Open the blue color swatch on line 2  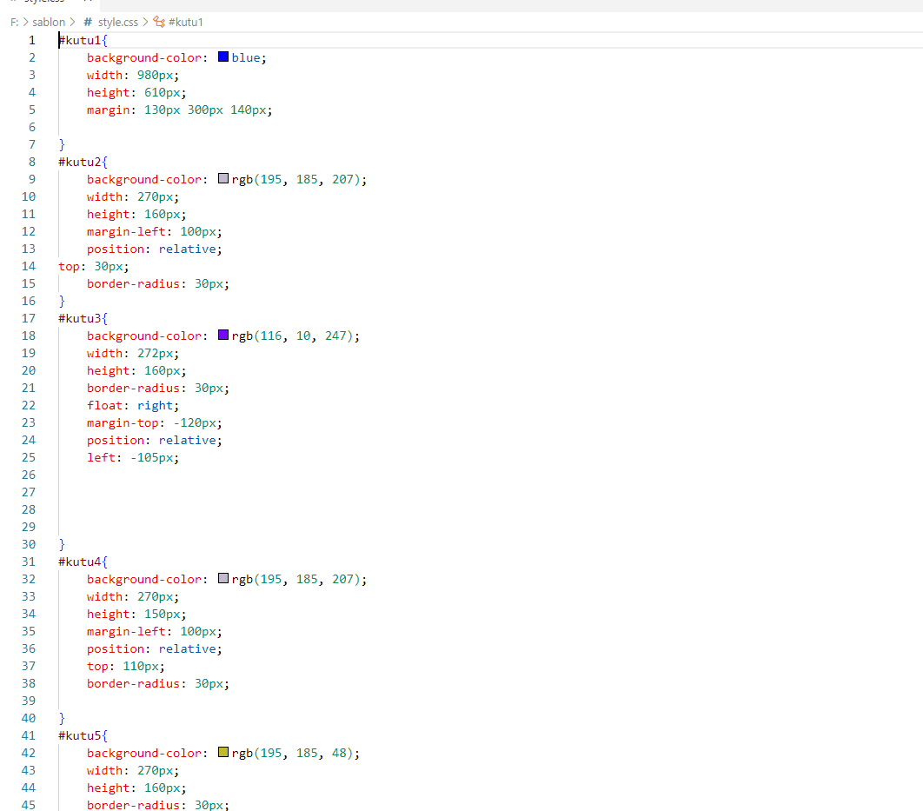(x=223, y=57)
